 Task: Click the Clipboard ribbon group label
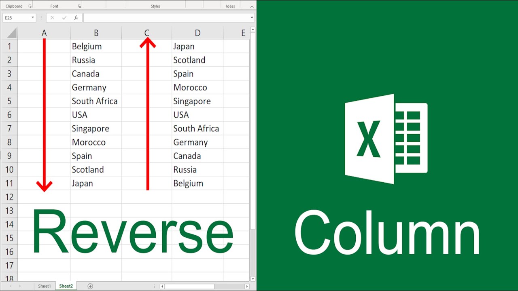coord(14,6)
